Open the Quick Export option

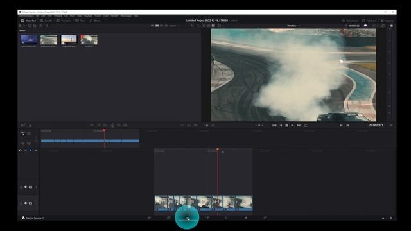point(350,21)
